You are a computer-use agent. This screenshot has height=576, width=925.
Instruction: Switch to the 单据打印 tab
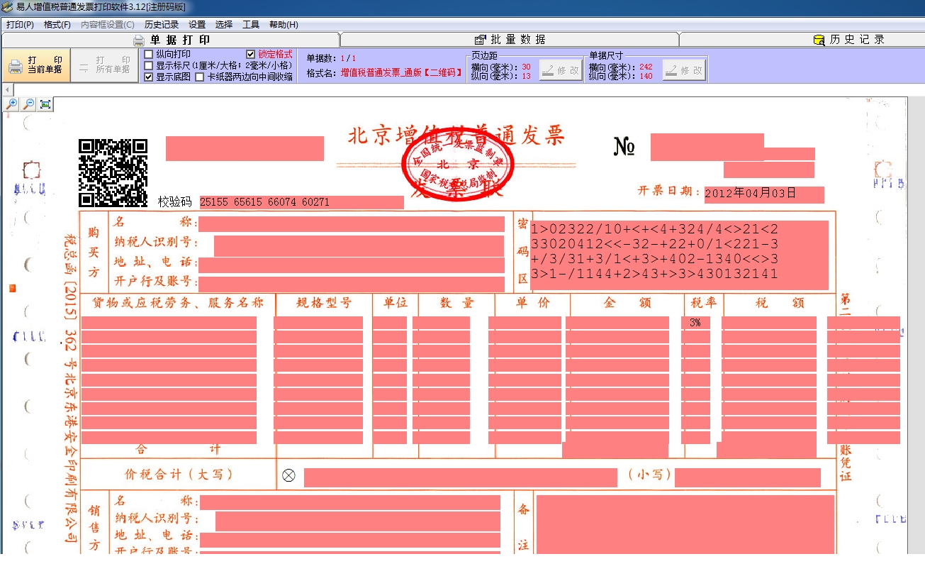[x=171, y=40]
